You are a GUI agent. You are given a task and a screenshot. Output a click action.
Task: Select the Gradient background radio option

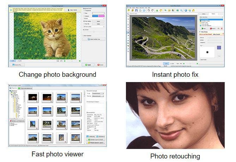(84, 16)
